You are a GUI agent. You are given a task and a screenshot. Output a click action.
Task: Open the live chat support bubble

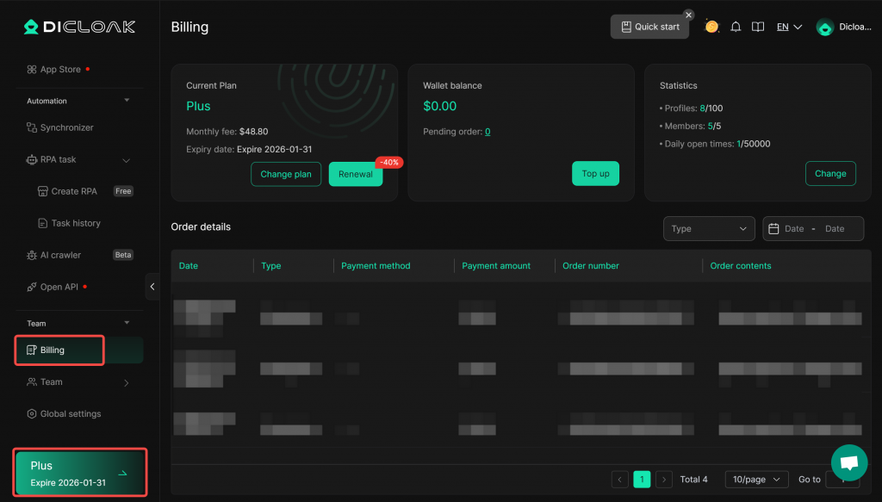pyautogui.click(x=848, y=462)
